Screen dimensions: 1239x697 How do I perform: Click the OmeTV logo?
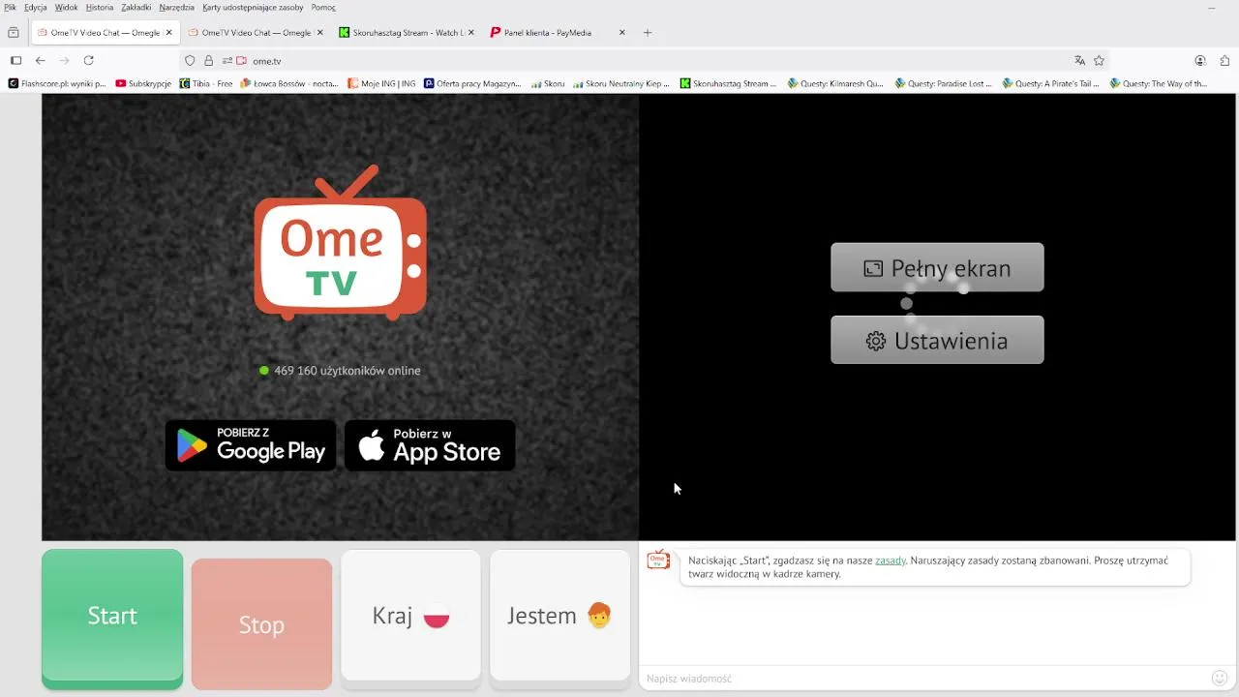pos(341,243)
